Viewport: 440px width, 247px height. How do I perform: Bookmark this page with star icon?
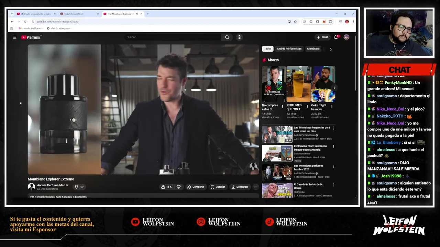tap(295, 22)
